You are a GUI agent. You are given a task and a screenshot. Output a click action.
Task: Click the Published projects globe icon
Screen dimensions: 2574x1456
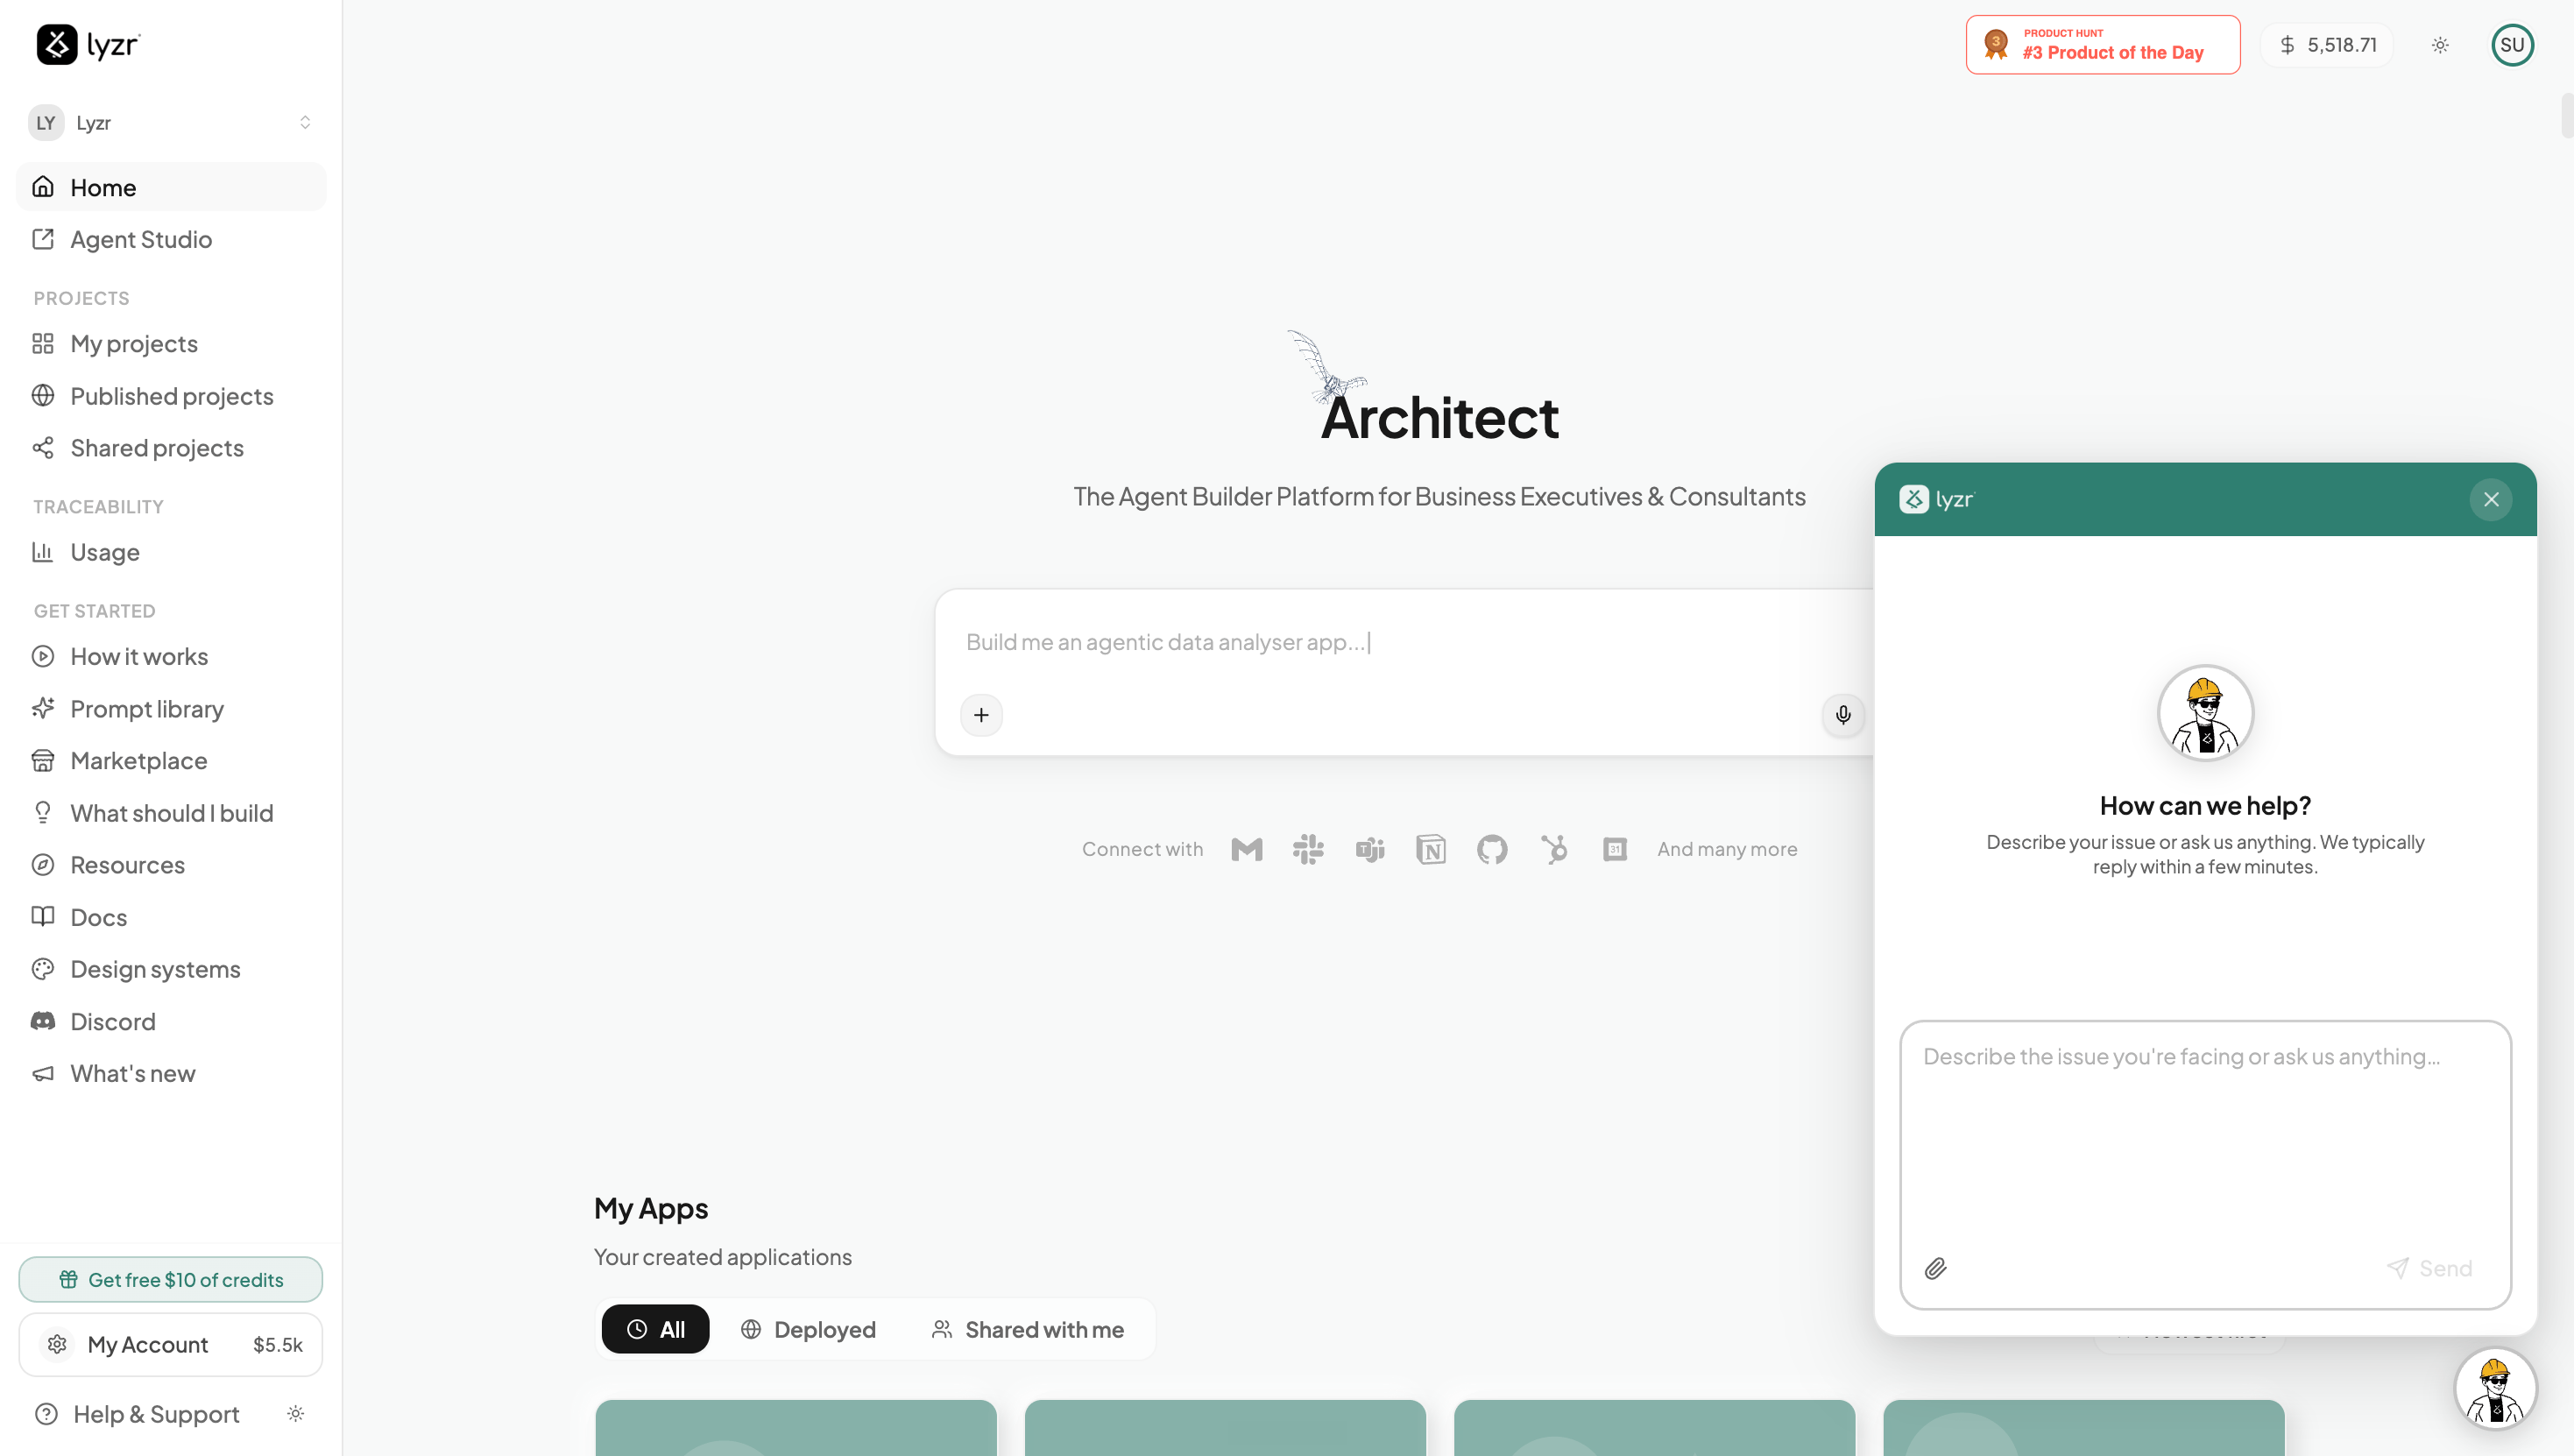[43, 396]
